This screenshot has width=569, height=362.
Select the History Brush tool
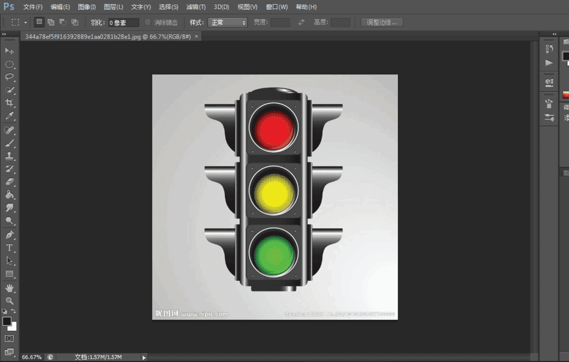[10, 169]
